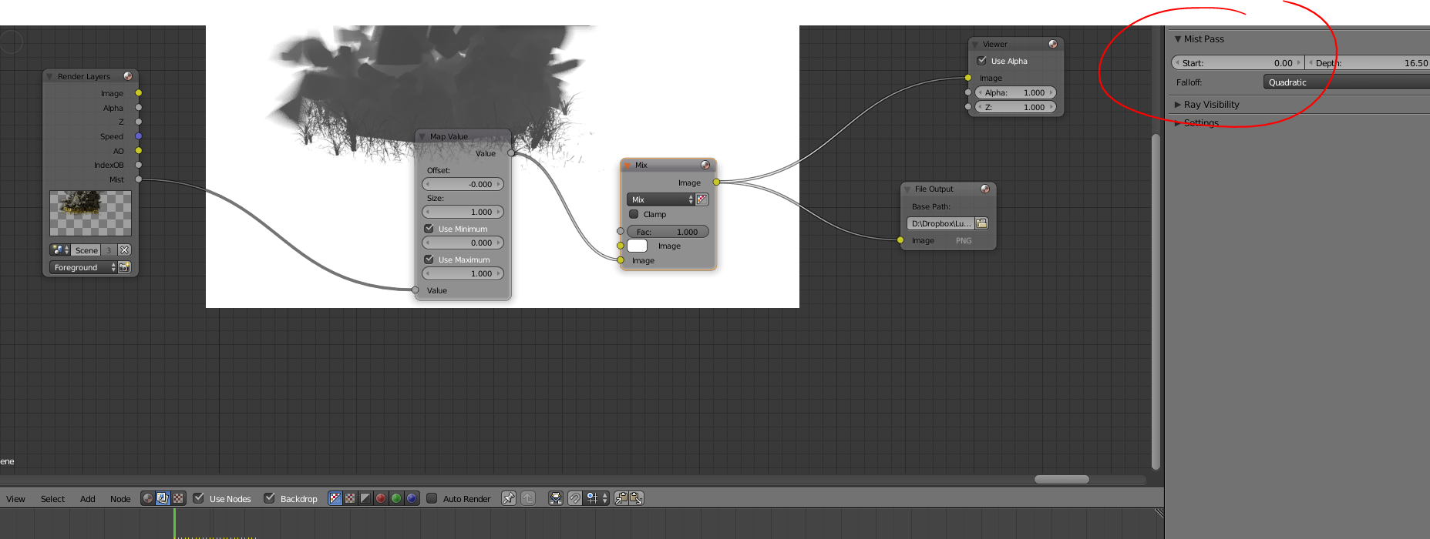Screen dimensions: 1430x539
Task: Toggle node snapping magnet icon
Action: 575,498
